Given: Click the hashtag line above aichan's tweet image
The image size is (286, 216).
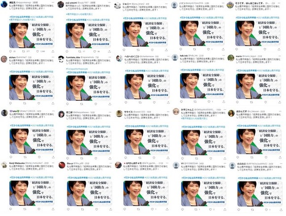Looking at the screenshot, I should click(32, 72).
